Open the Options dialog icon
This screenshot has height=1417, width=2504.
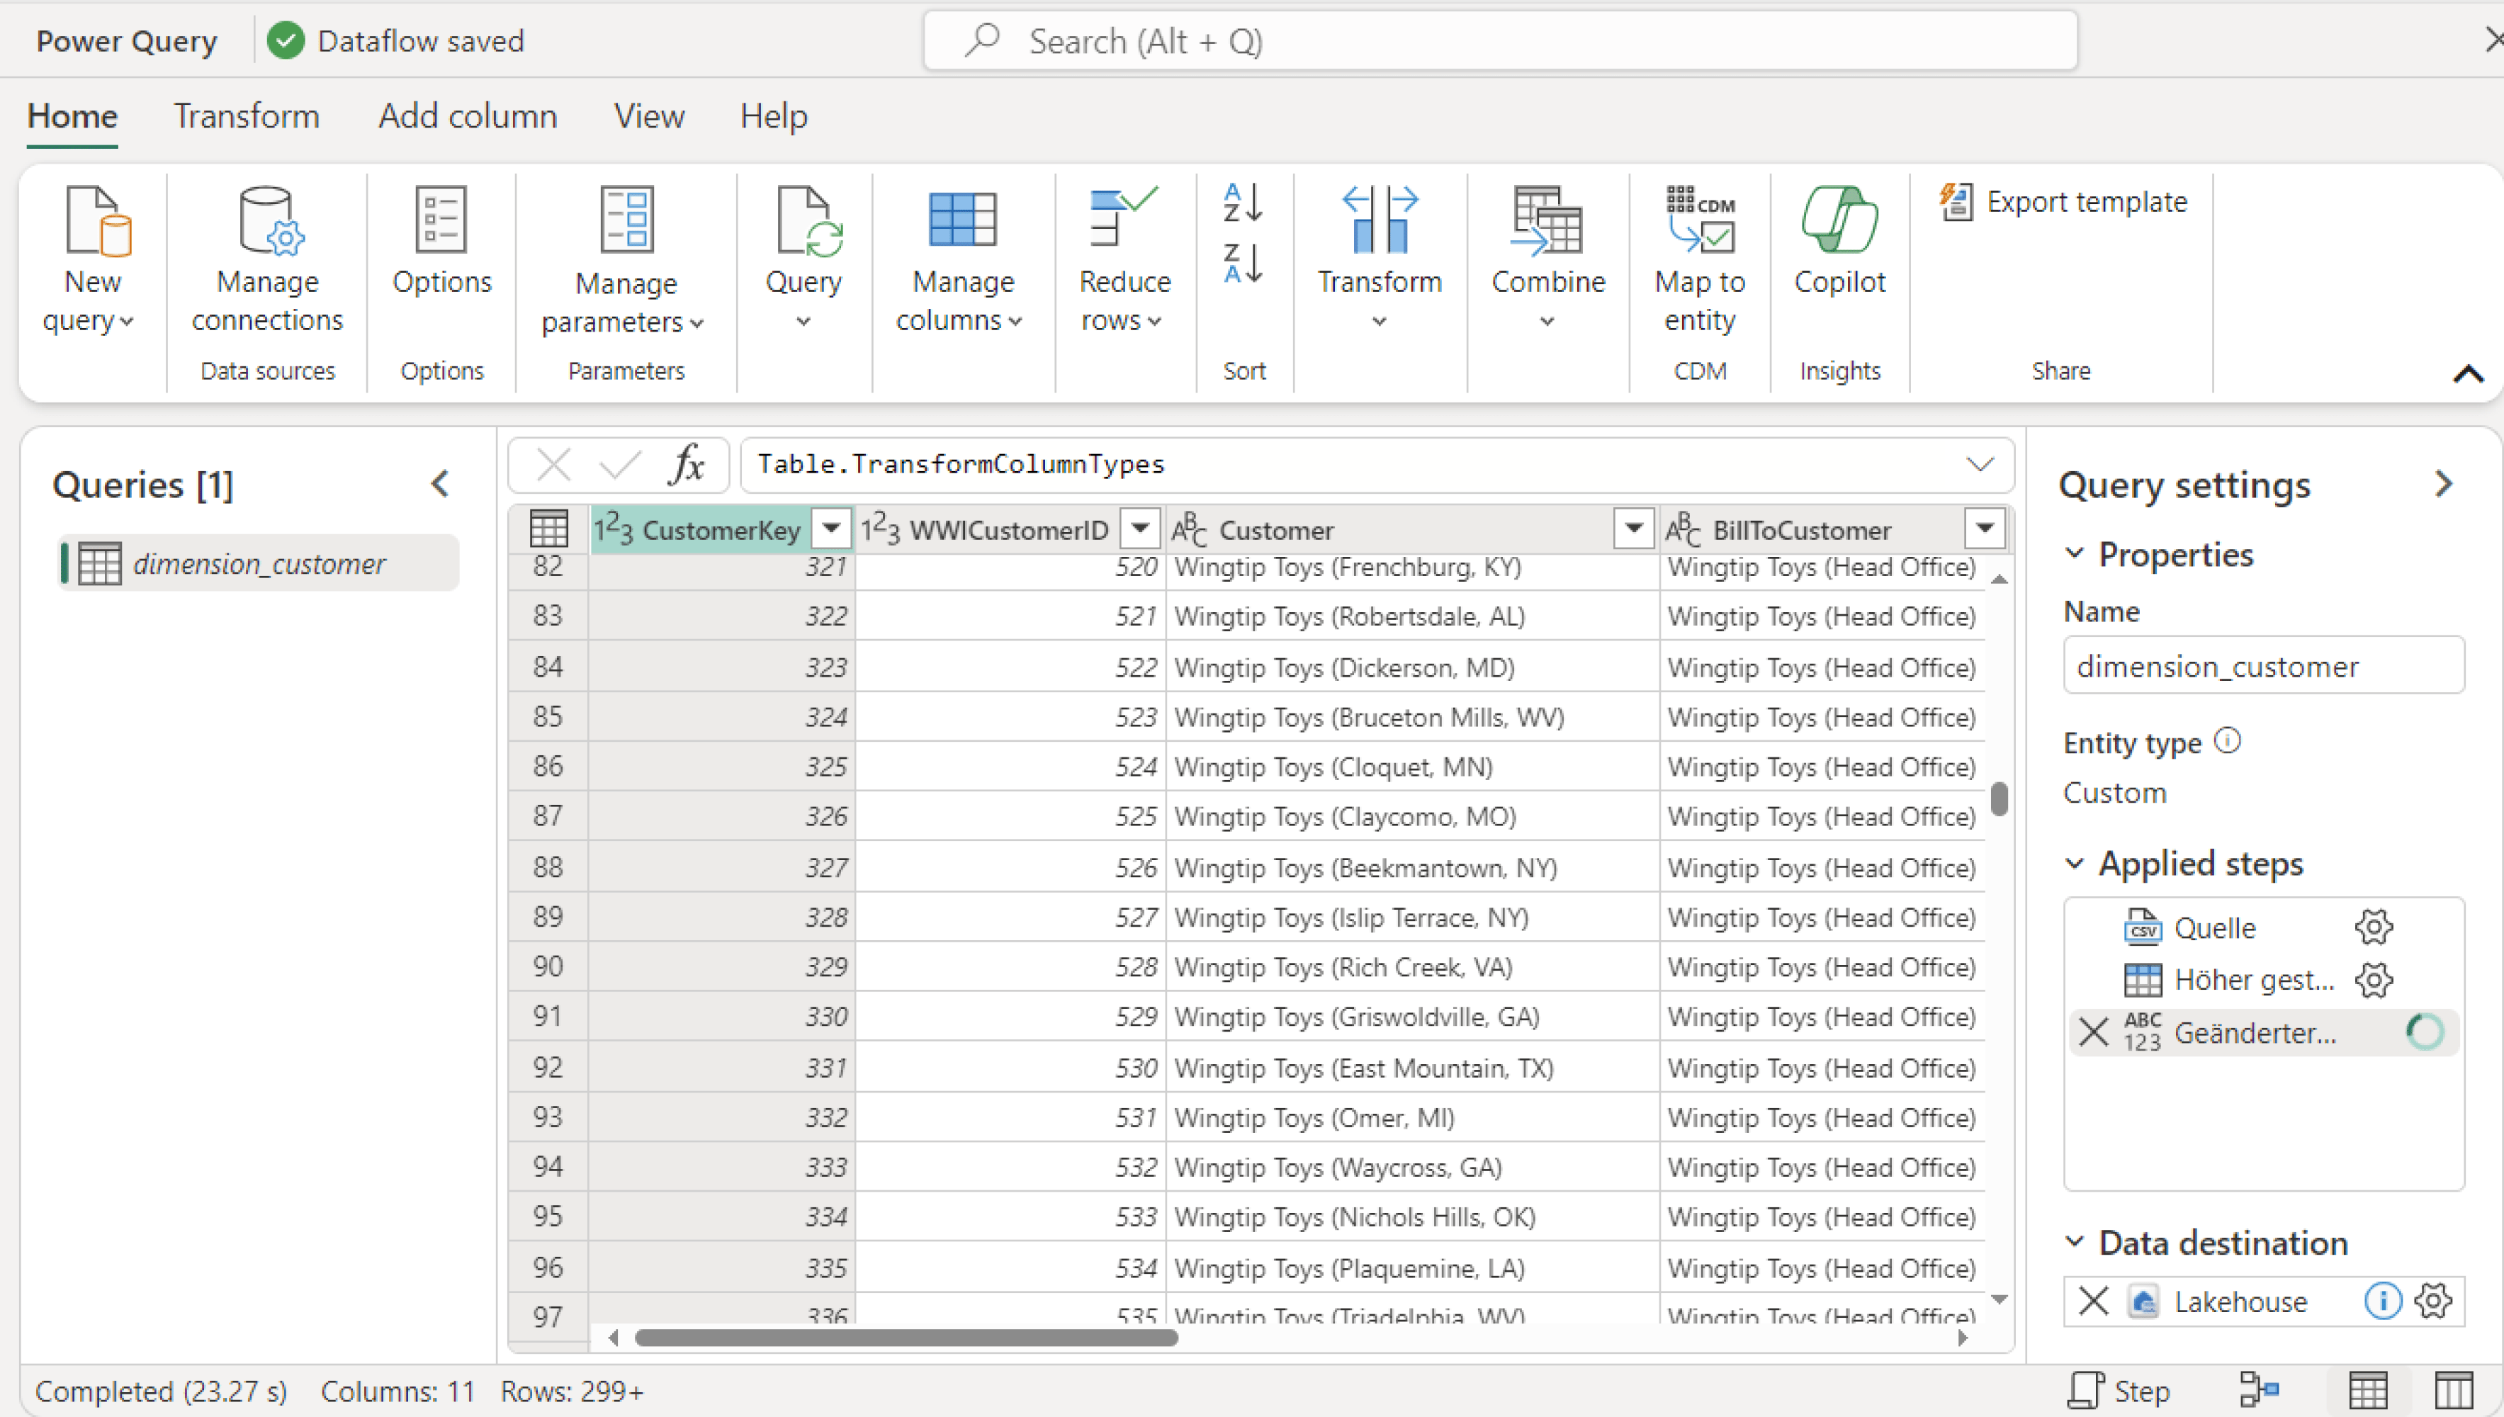coord(441,242)
